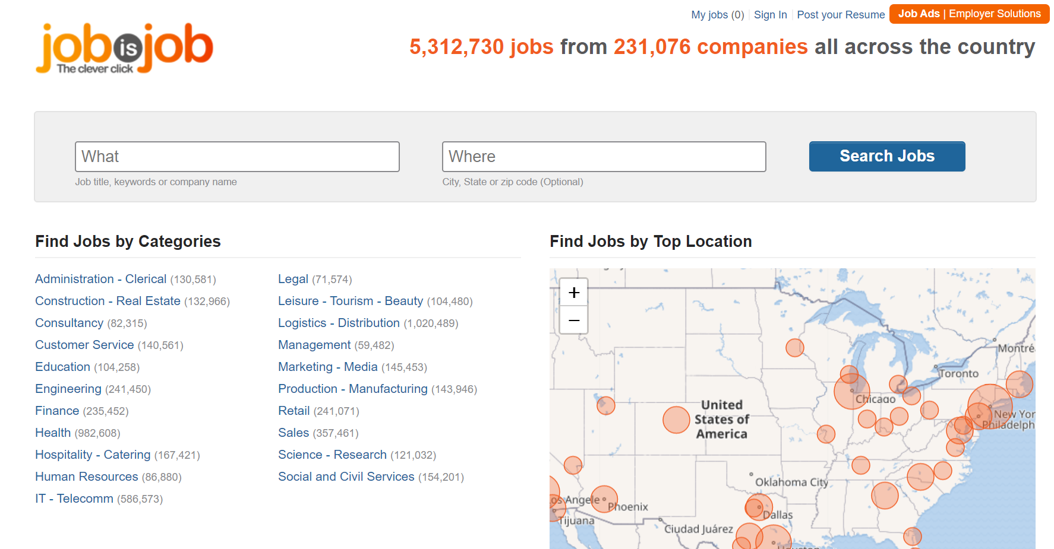Open the Logistics - Distribution category
The image size is (1054, 549).
coord(339,323)
